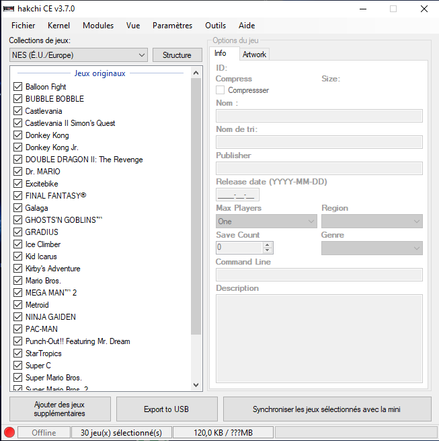Toggle the Metroid game checkbox

click(18, 305)
